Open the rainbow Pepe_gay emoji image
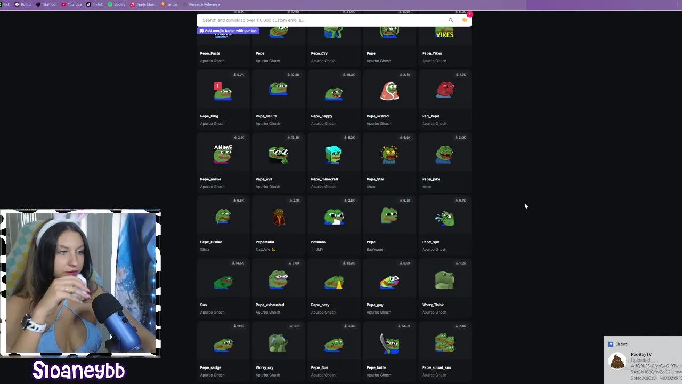The image size is (682, 384). point(389,281)
